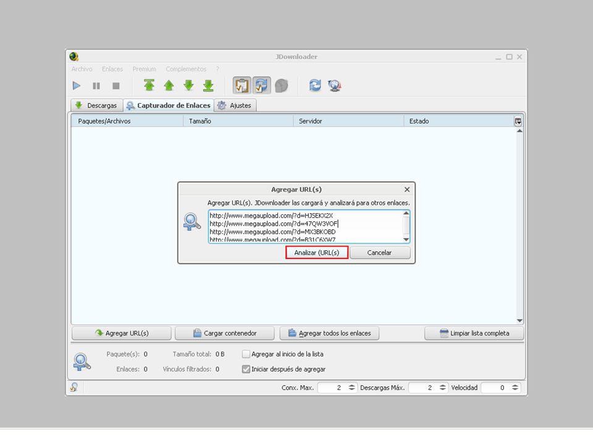Click URL line ending HJSEKX2X
The width and height of the screenshot is (593, 445).
pyautogui.click(x=271, y=215)
